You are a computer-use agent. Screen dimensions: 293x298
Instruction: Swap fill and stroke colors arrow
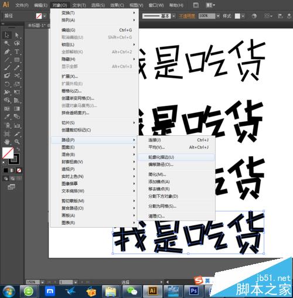(18, 149)
